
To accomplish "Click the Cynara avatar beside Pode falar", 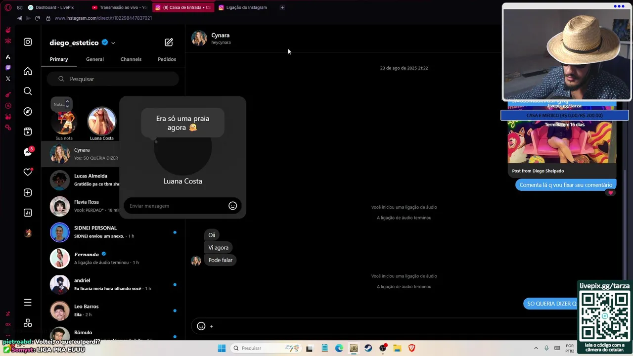I will [x=196, y=261].
